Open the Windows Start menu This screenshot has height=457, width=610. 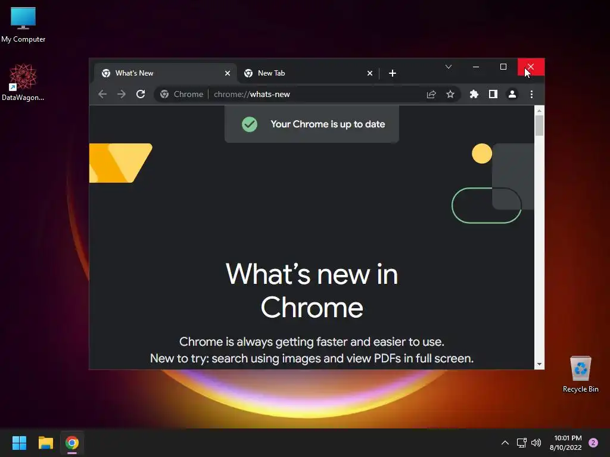(19, 443)
